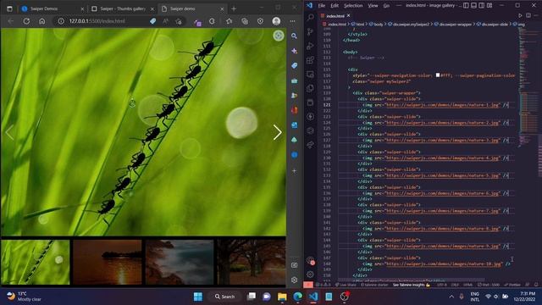
Task: Open browser profile avatar
Action: pos(276,21)
